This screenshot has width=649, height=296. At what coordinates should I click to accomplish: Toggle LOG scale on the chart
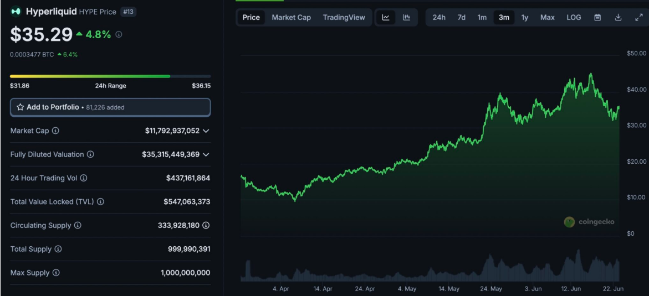[574, 17]
